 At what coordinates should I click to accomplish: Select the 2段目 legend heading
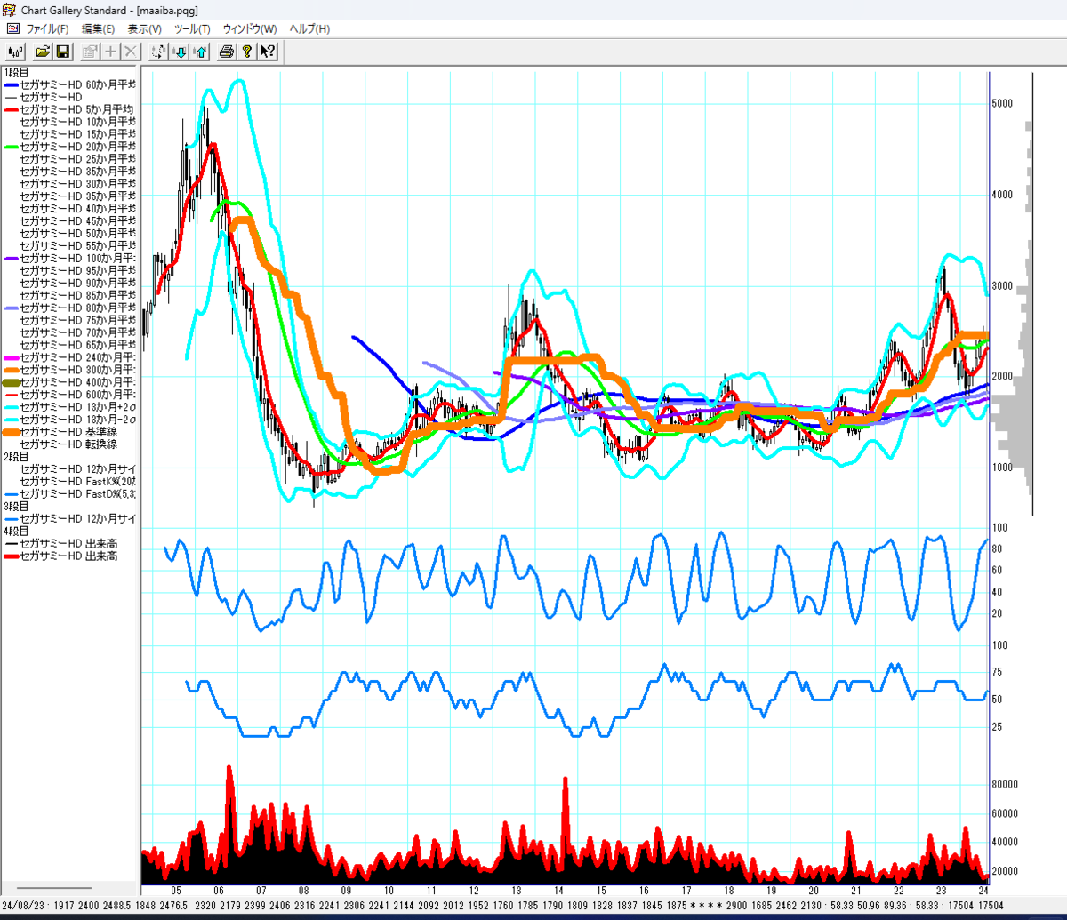[16, 456]
